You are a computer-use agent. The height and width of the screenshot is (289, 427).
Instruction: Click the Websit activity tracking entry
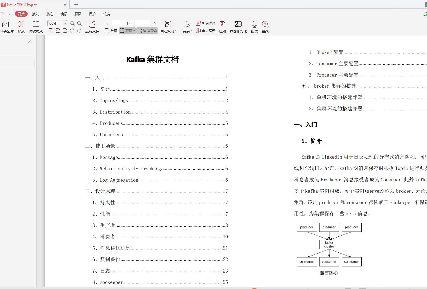[160, 169]
